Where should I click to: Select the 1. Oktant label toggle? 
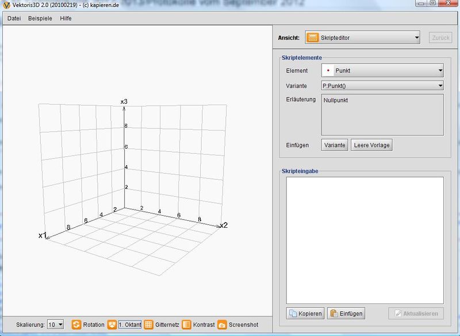click(130, 324)
